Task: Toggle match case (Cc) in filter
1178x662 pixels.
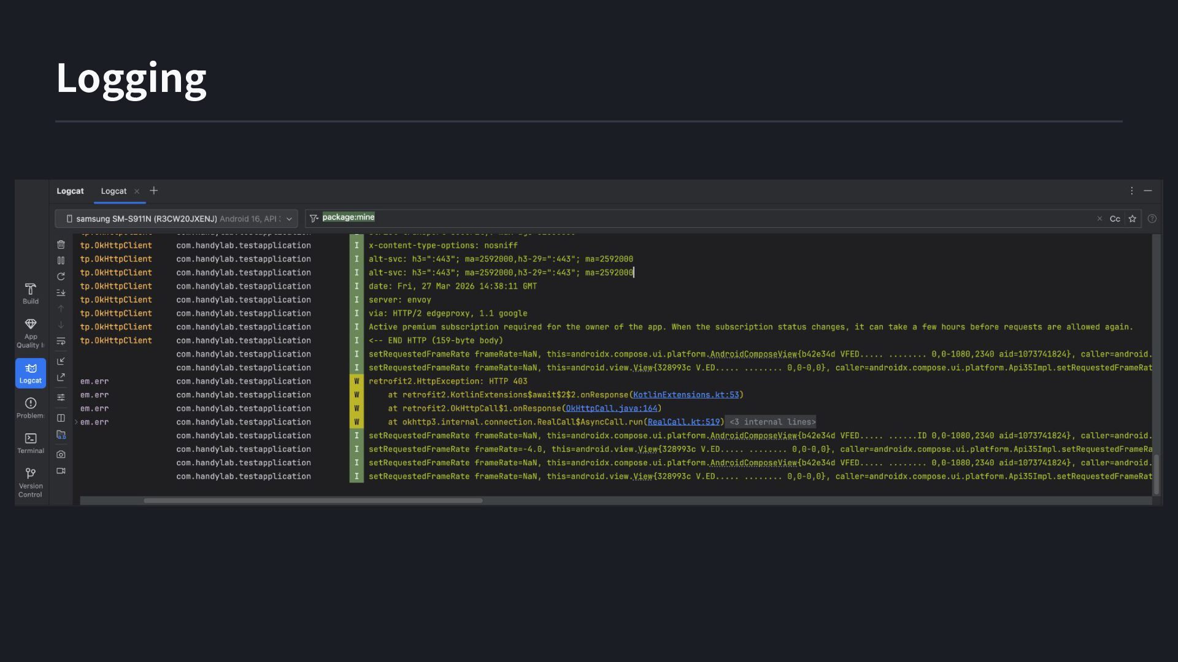Action: 1115,219
